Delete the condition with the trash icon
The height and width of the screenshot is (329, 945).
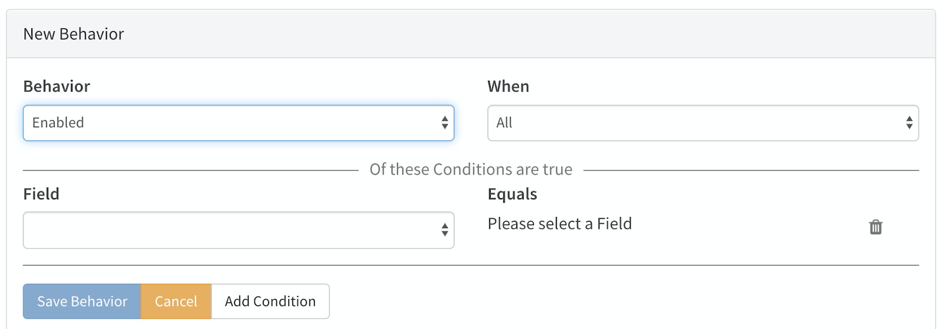[875, 227]
